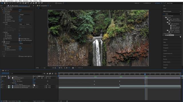The image size is (183, 102).
Task: Open parent dropdown for Adjustment Layer 1
Action: tap(52, 78)
